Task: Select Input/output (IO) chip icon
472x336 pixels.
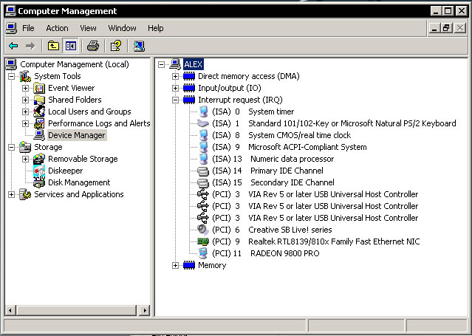Action: tap(189, 88)
